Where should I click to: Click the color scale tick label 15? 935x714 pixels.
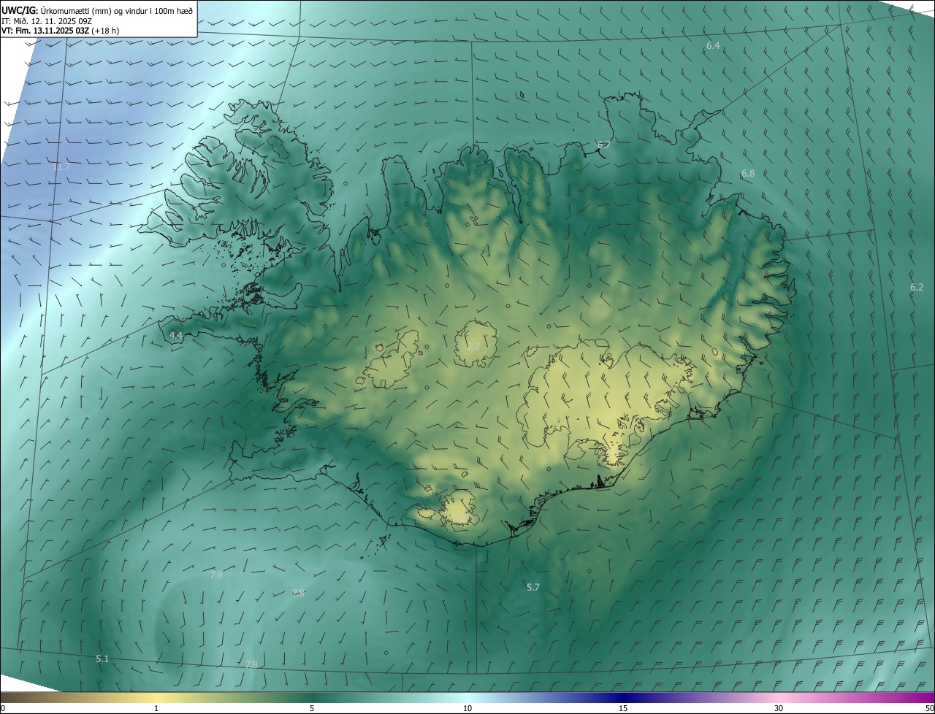pyautogui.click(x=623, y=708)
